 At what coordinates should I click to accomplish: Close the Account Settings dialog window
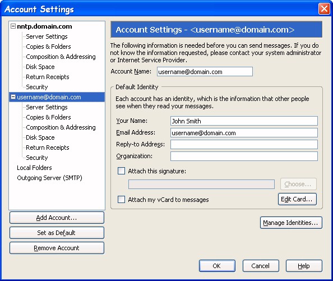coord(324,9)
